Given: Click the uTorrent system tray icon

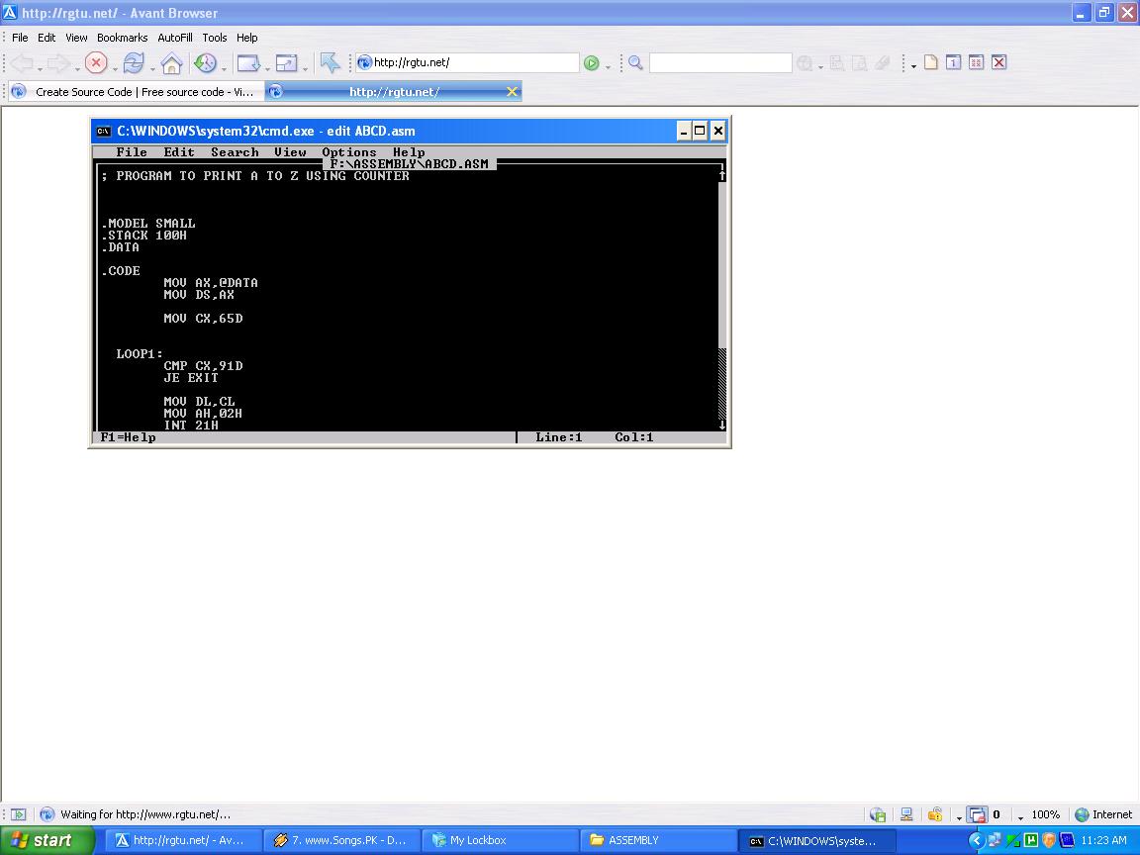Looking at the screenshot, I should click(x=1031, y=840).
